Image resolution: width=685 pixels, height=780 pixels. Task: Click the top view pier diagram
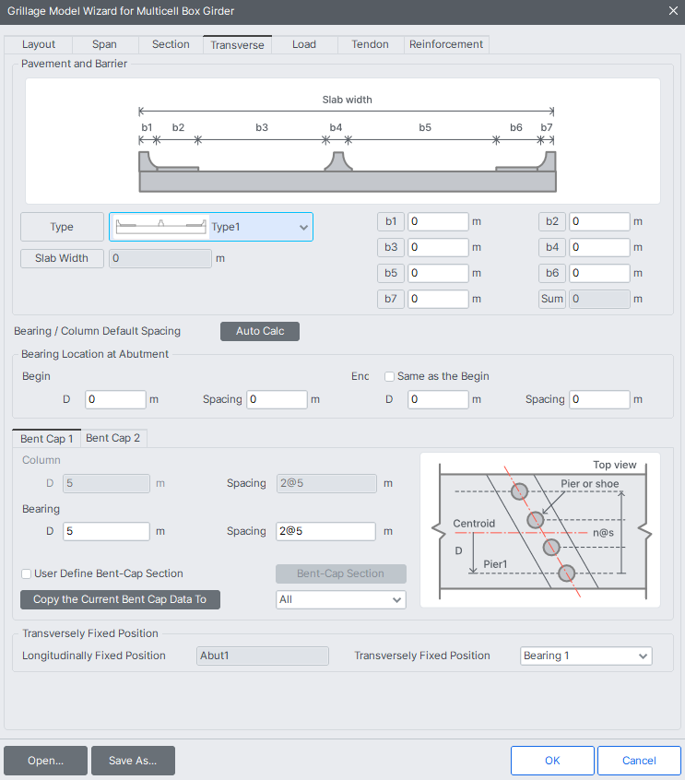pos(540,530)
